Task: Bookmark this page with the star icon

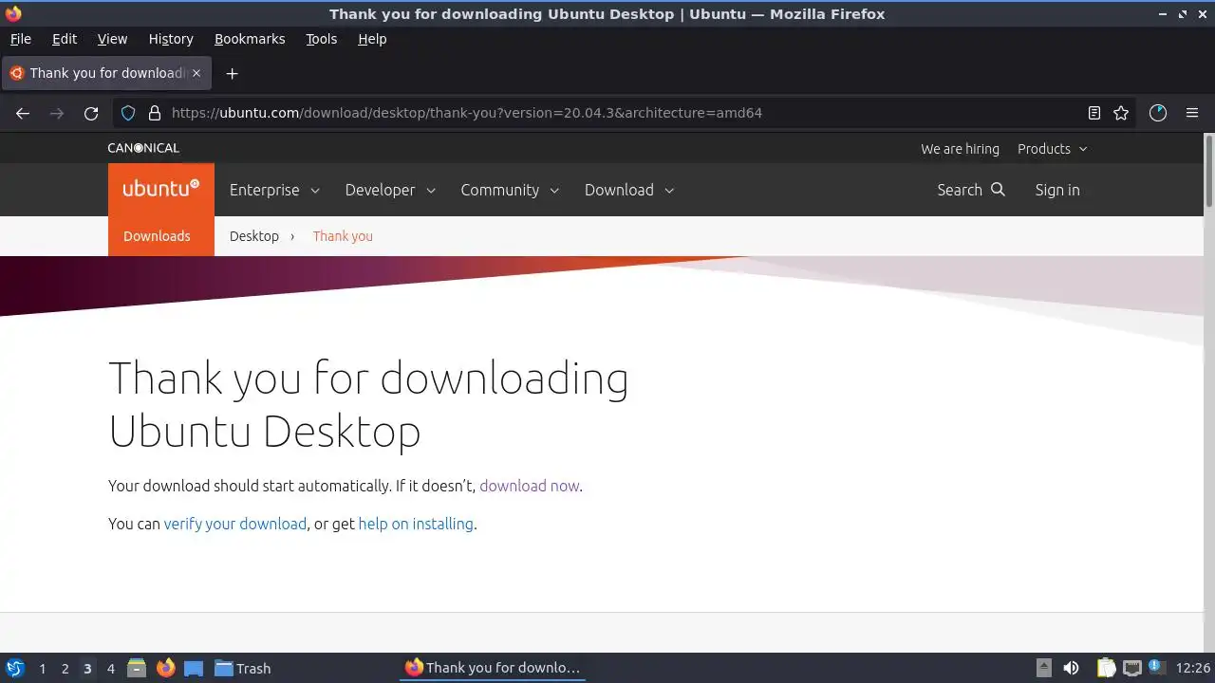Action: click(x=1121, y=113)
